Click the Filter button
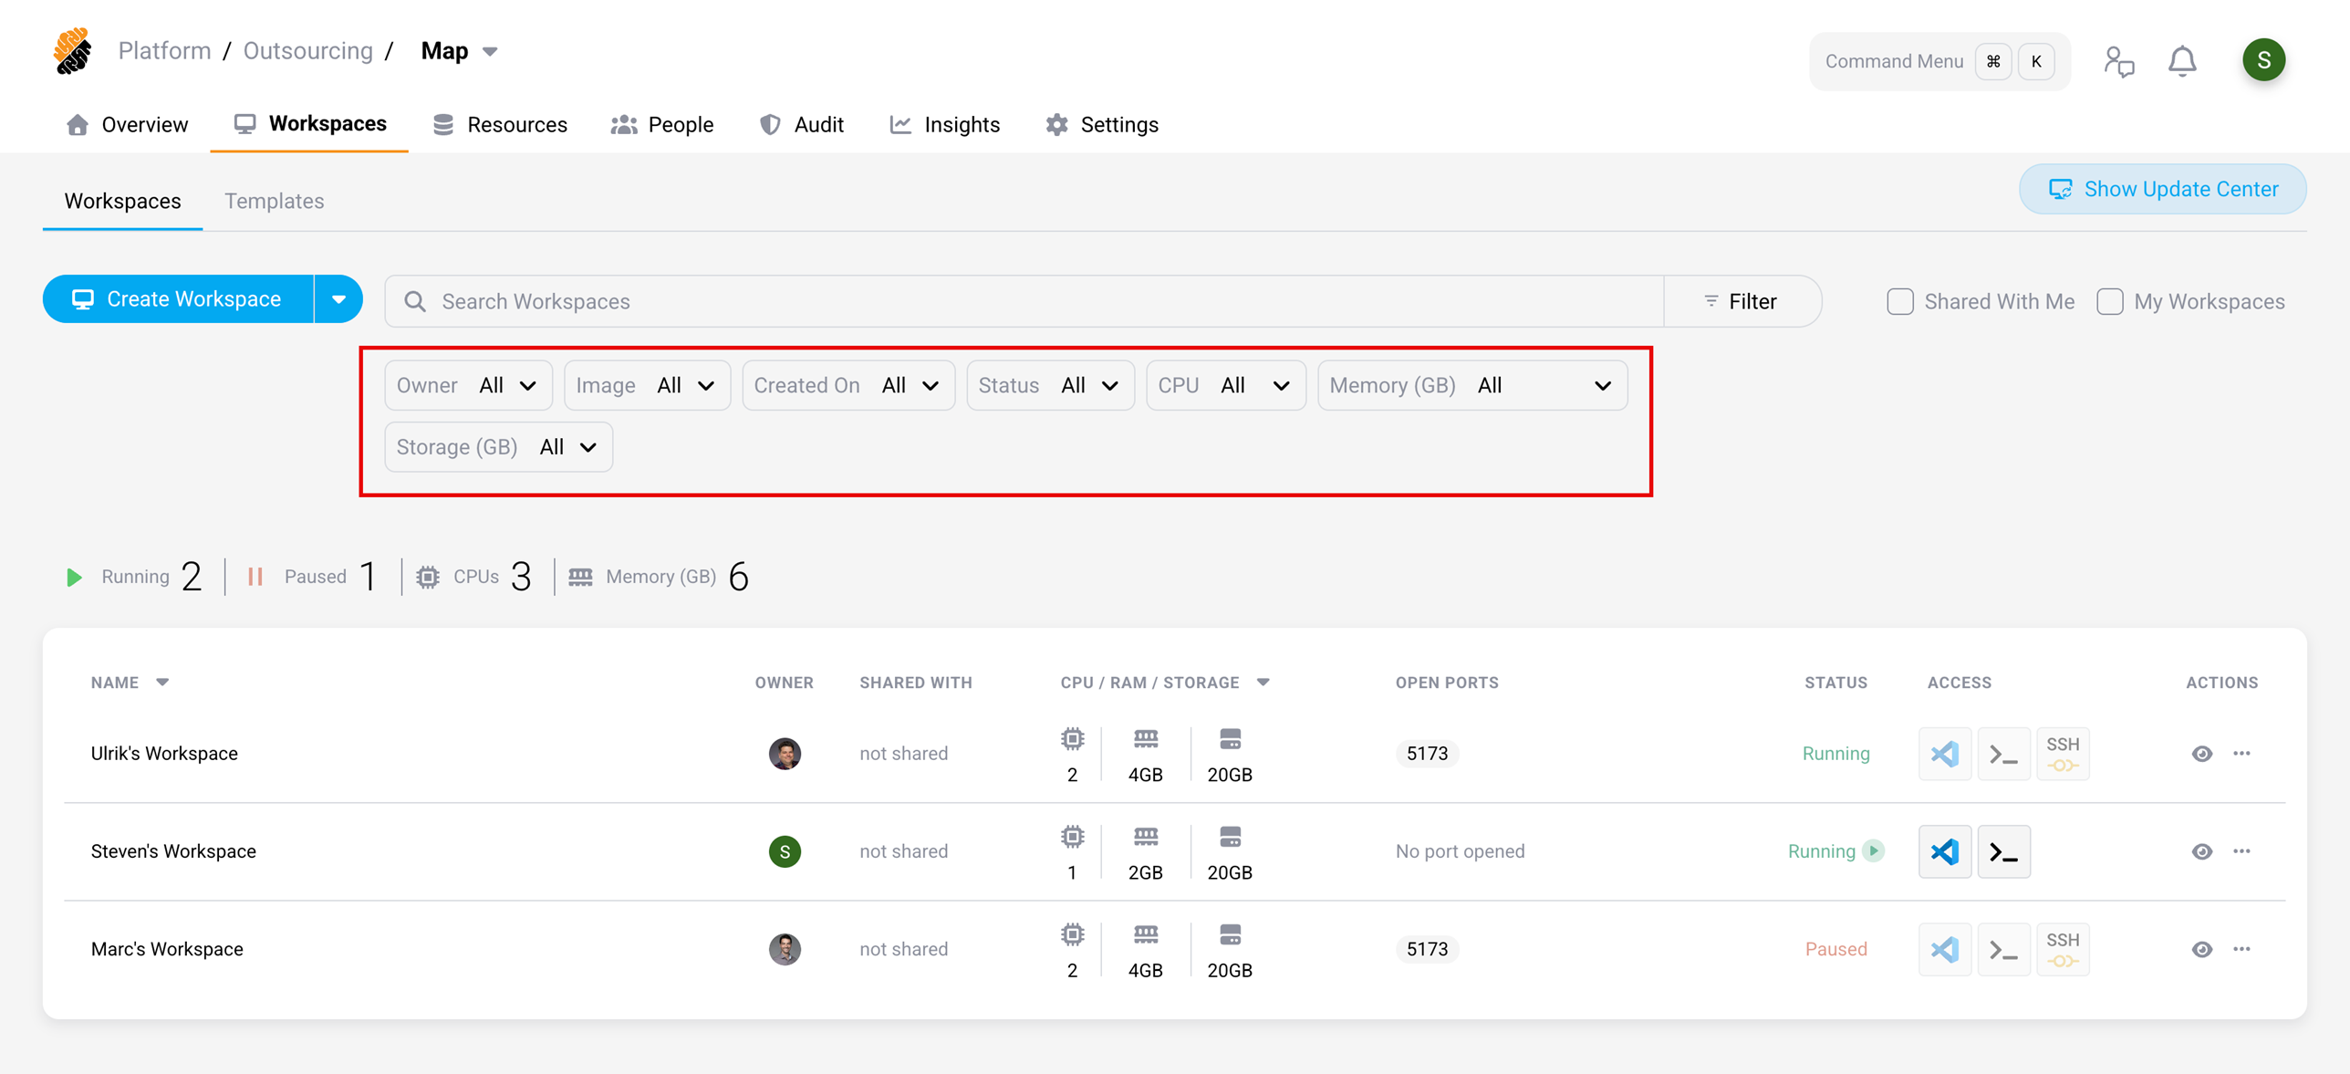The width and height of the screenshot is (2350, 1074). 1741,302
